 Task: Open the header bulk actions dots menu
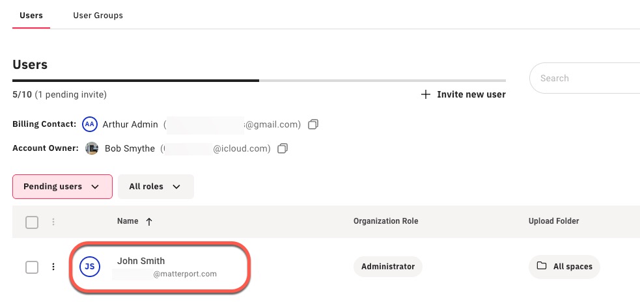click(53, 222)
